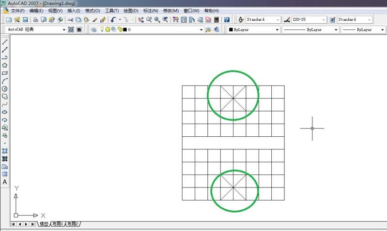Click the Save drawing icon
Image resolution: width=387 pixels, height=231 pixels.
(25, 20)
